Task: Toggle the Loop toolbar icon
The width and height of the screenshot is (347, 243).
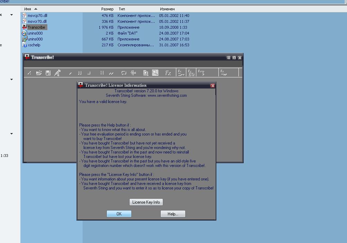Action: point(124,73)
